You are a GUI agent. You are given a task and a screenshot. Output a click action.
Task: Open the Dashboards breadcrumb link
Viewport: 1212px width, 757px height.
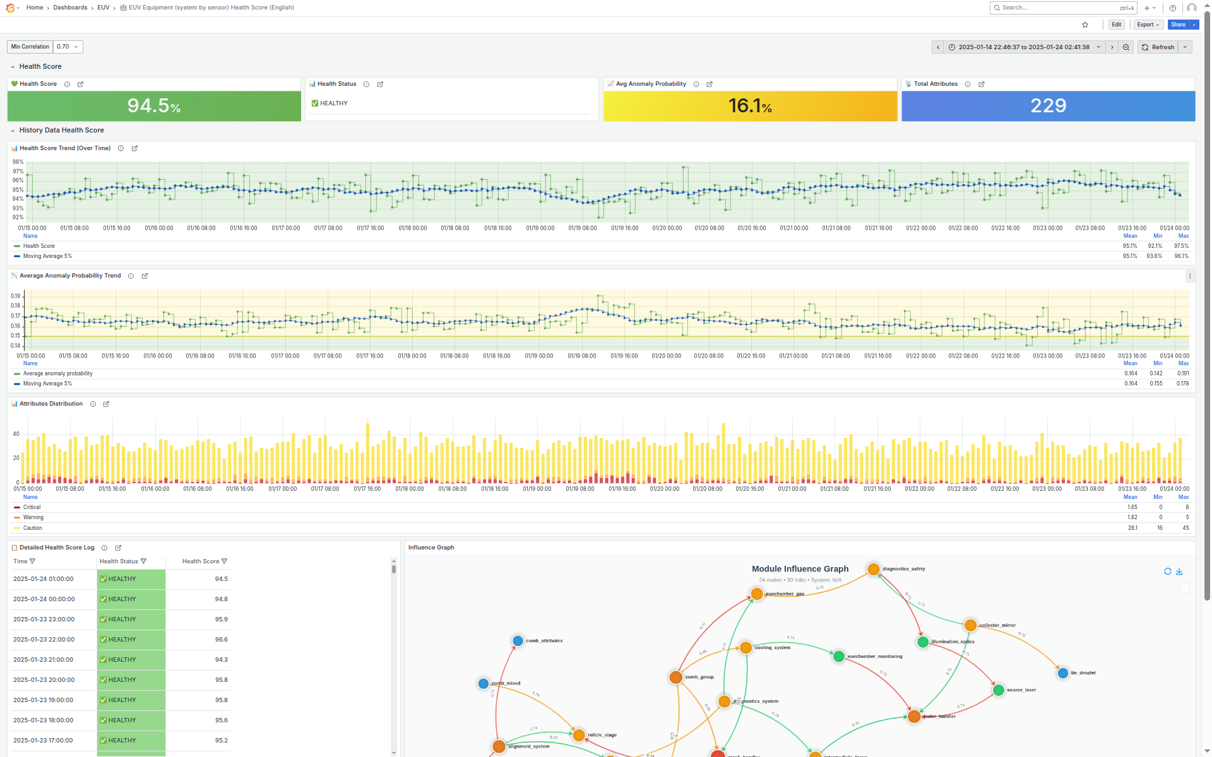coord(70,8)
